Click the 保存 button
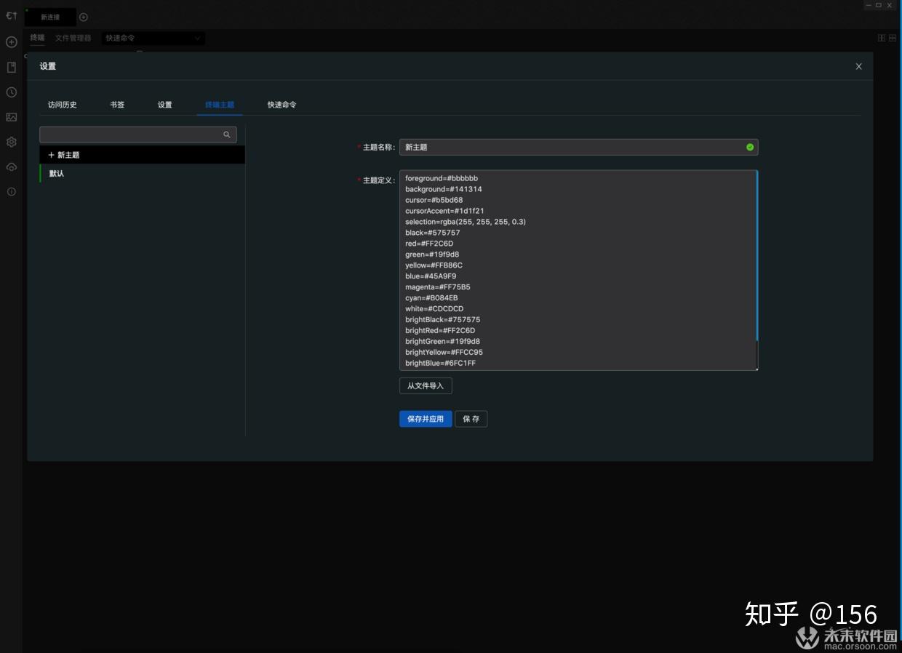Viewport: 902px width, 653px height. coord(471,419)
